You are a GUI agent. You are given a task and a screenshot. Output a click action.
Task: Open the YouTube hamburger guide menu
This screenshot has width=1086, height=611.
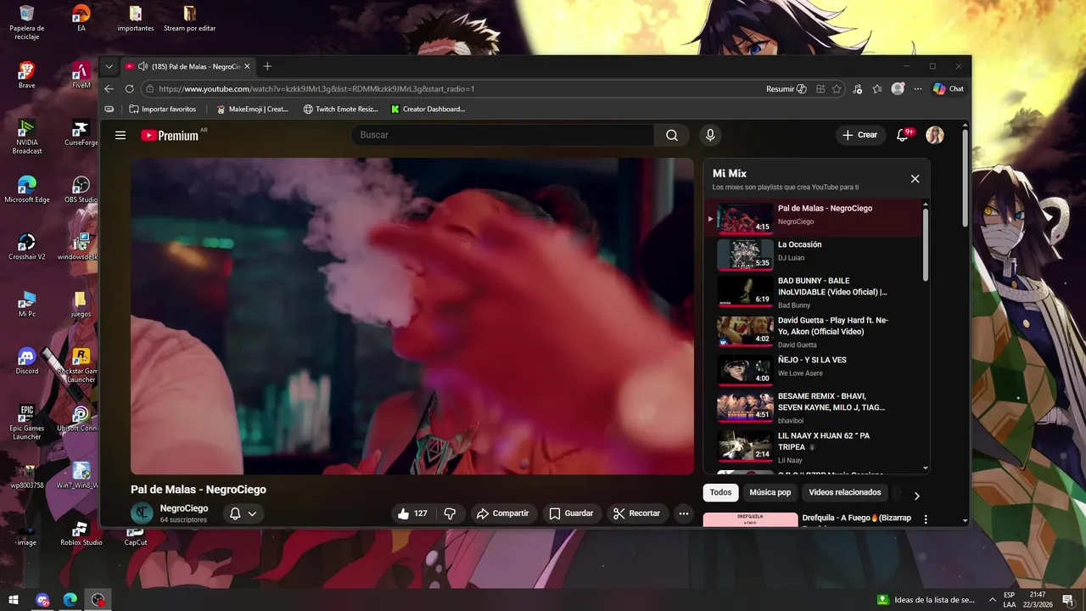point(120,135)
